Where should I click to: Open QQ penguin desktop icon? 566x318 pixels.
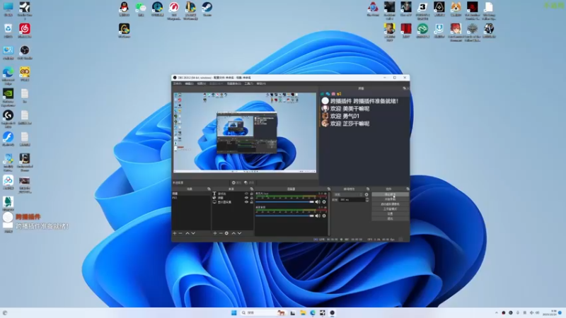tap(125, 8)
